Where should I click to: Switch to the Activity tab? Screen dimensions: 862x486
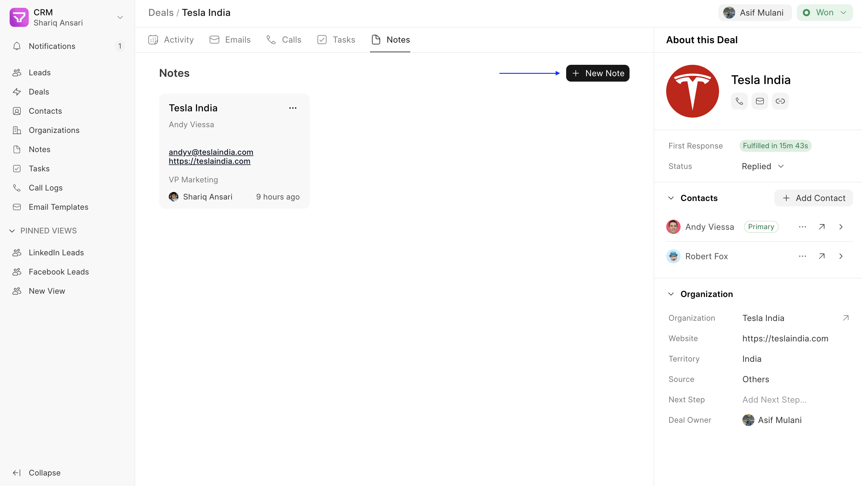[171, 40]
